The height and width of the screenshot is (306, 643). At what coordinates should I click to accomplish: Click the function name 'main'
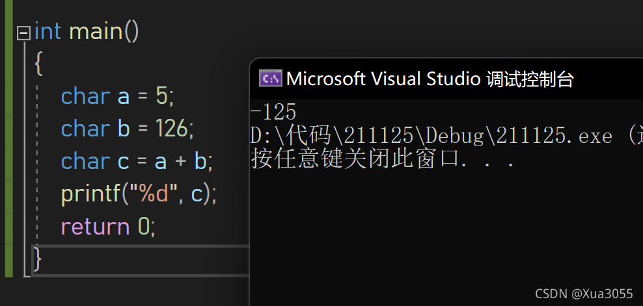[96, 32]
